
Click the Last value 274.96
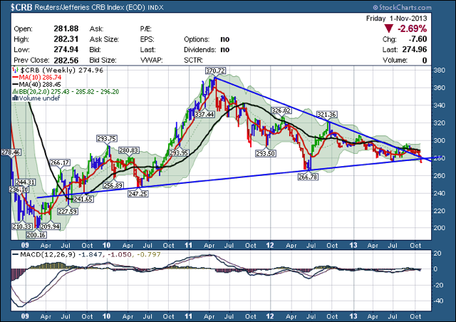click(415, 50)
